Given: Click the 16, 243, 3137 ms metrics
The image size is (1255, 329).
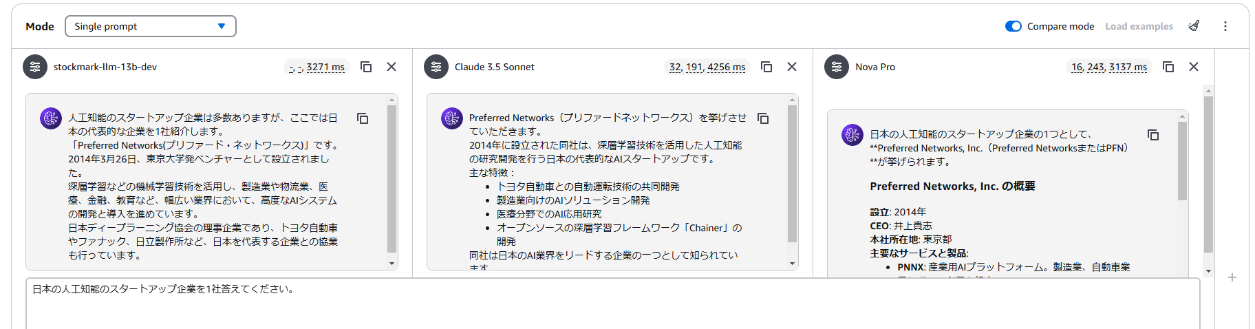Looking at the screenshot, I should [x=1109, y=67].
